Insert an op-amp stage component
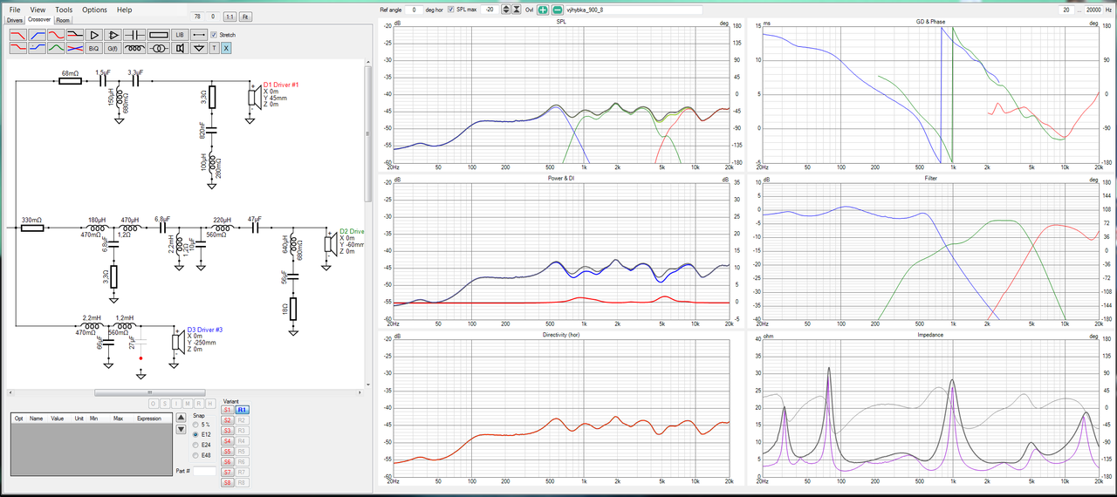Image resolution: width=1117 pixels, height=497 pixels. pyautogui.click(x=113, y=35)
